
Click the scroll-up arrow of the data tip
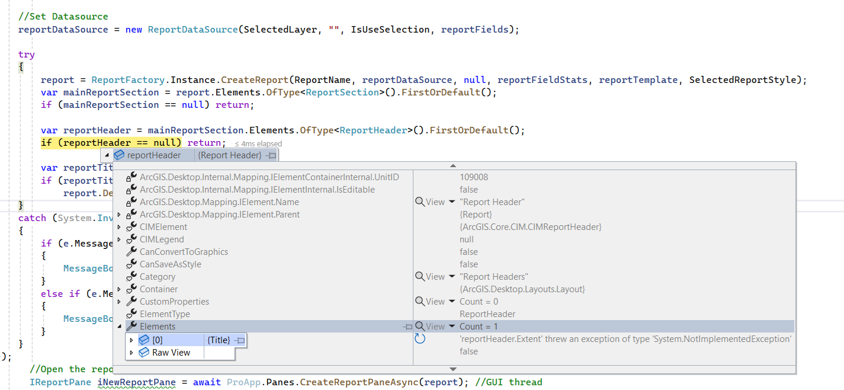click(x=453, y=165)
